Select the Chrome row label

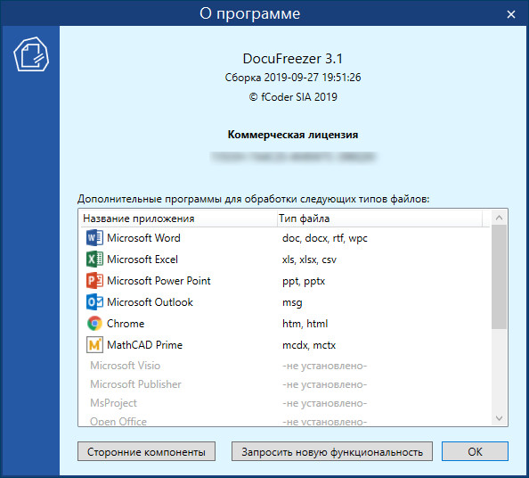point(126,324)
